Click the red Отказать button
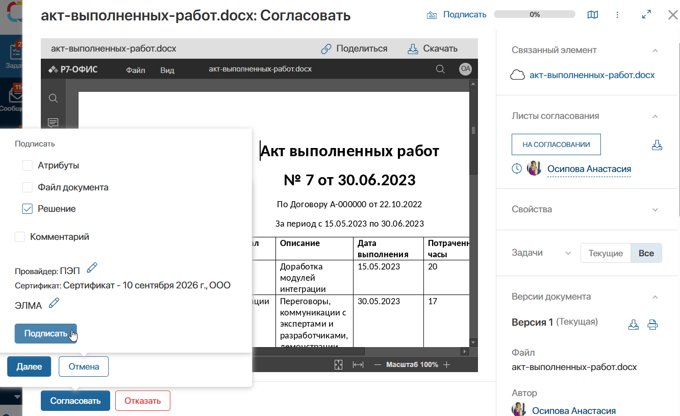The width and height of the screenshot is (680, 416). point(143,401)
